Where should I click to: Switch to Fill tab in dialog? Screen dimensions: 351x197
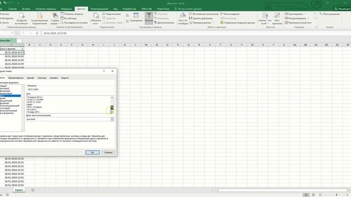[x=54, y=78]
